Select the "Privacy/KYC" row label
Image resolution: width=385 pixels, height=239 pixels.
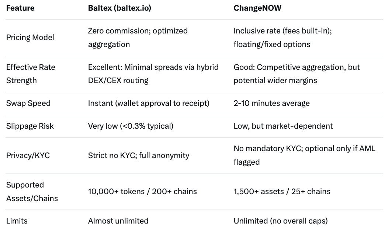(x=28, y=156)
